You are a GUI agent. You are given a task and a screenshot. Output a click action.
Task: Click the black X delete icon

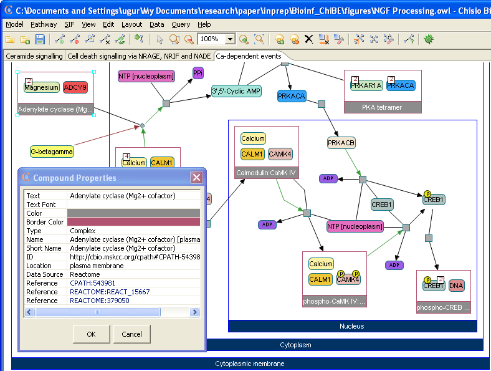pos(308,39)
